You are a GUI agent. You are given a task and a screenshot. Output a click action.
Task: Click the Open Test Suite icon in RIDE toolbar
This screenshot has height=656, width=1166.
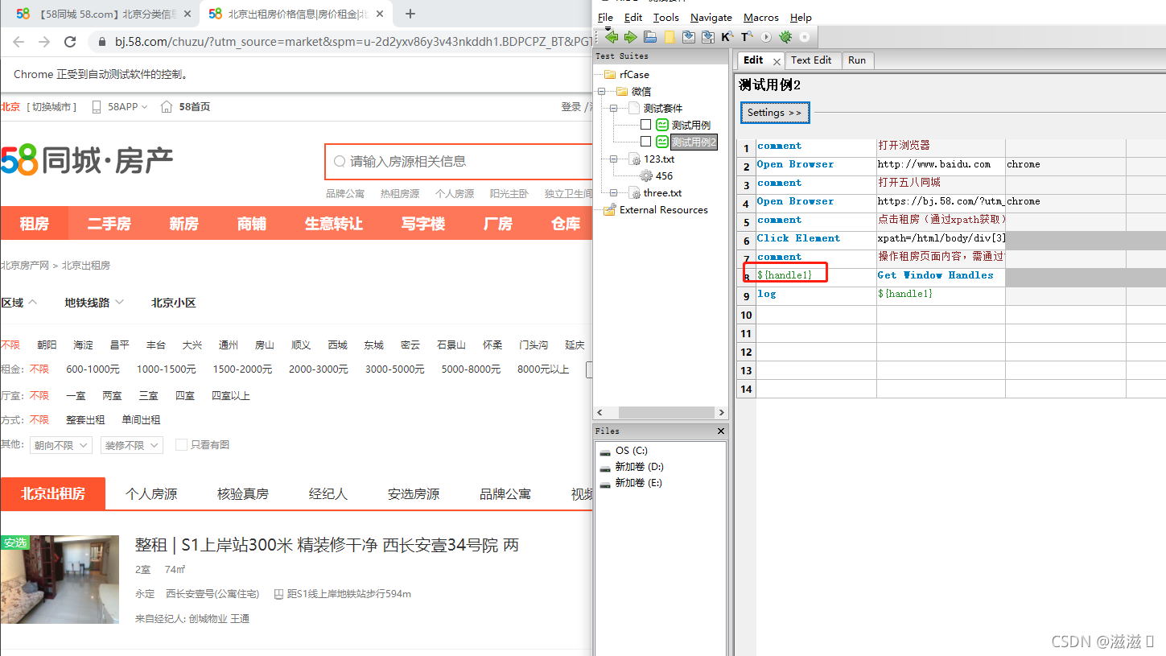(x=650, y=37)
